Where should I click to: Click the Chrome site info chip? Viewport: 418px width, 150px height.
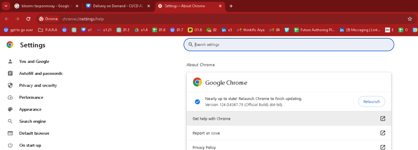click(x=48, y=19)
